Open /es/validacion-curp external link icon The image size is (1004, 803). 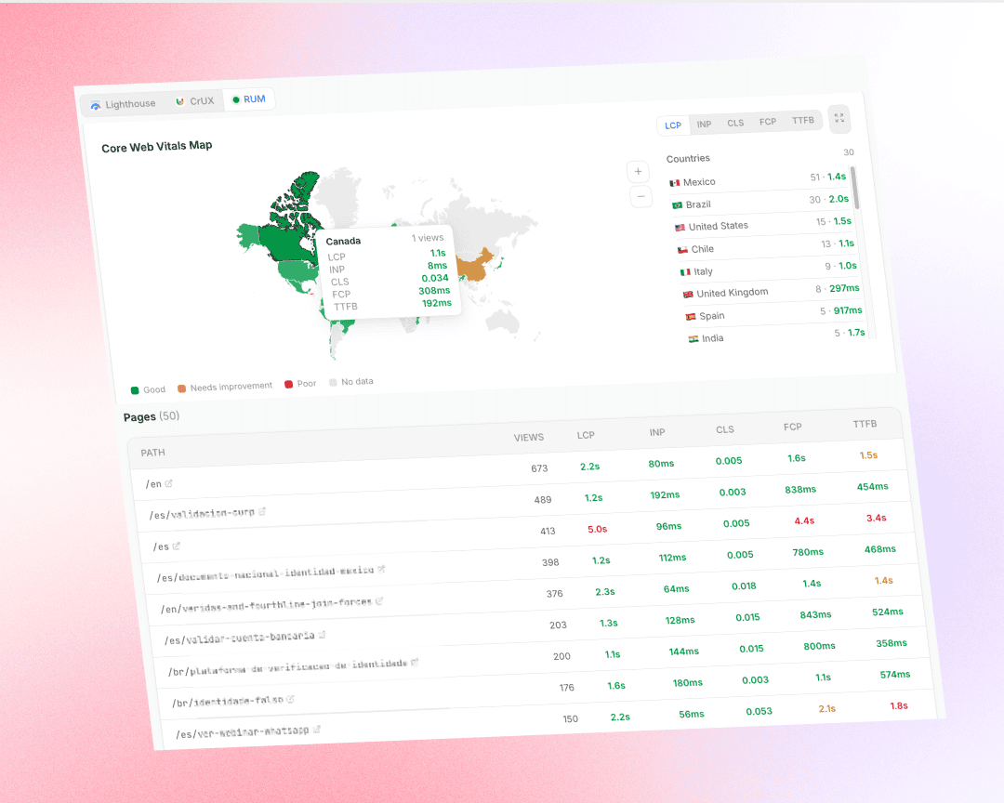pos(262,512)
